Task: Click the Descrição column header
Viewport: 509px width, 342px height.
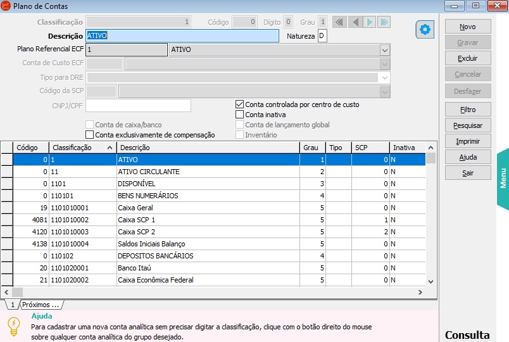Action: tap(208, 148)
